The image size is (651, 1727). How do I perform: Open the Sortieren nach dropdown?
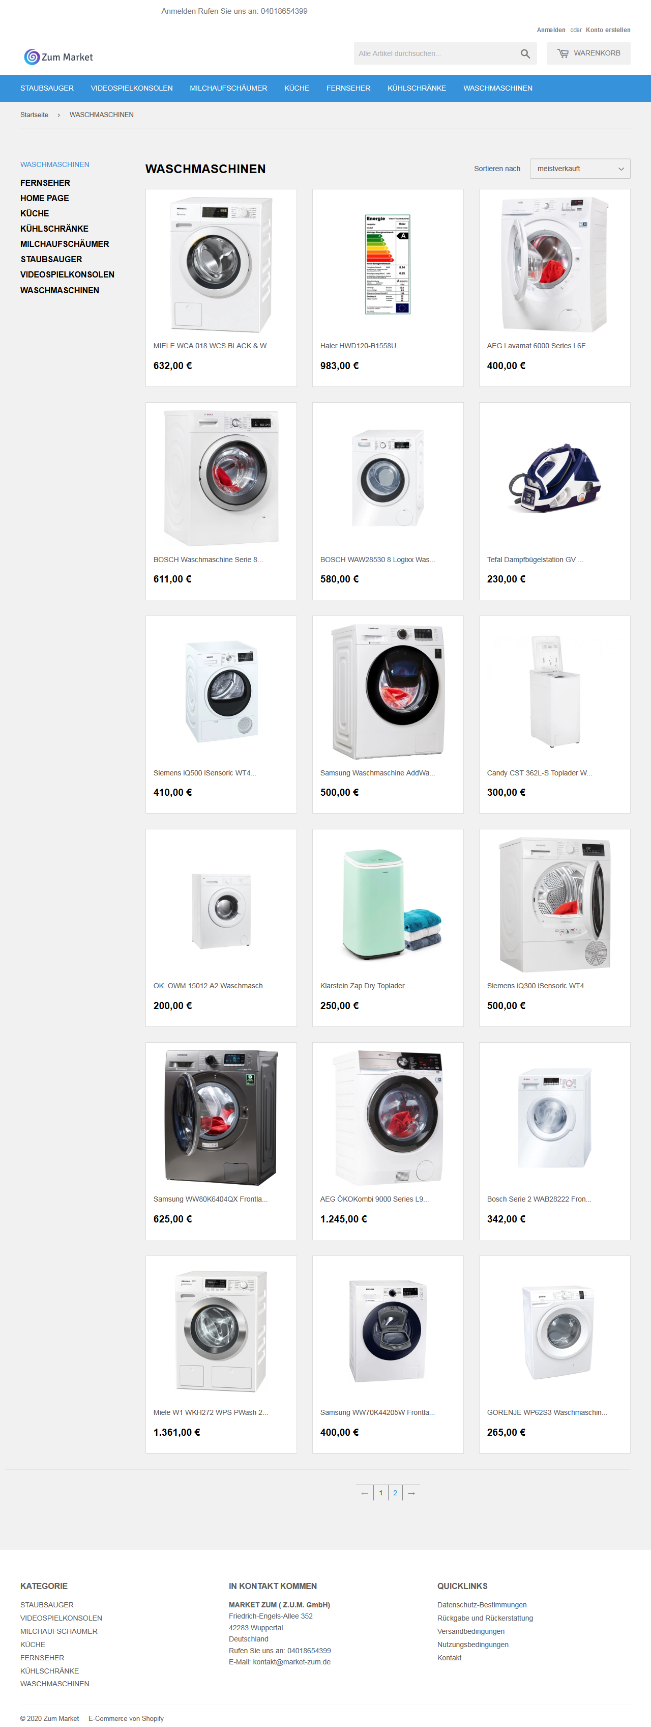coord(580,169)
